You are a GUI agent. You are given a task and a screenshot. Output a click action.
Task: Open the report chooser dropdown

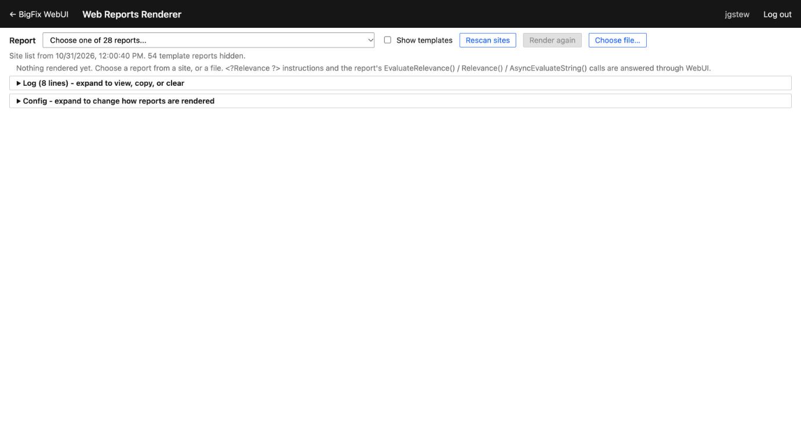pyautogui.click(x=209, y=40)
